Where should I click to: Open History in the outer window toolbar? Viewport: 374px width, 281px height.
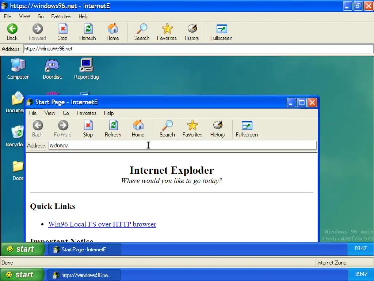pos(192,32)
